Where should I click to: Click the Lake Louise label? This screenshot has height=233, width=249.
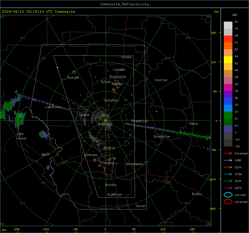[21, 136]
